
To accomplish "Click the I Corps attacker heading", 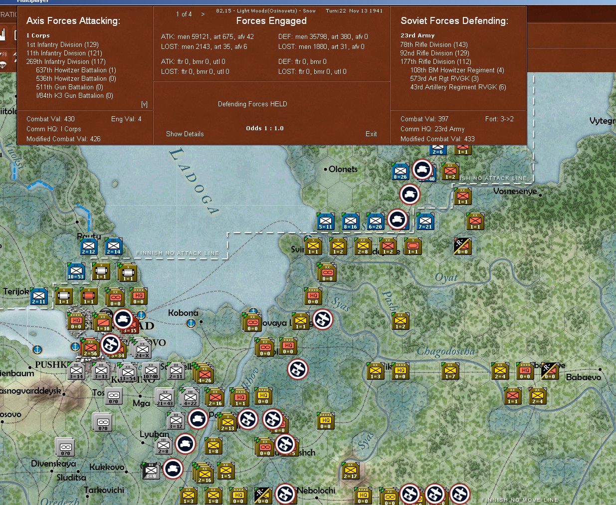I will pos(38,35).
